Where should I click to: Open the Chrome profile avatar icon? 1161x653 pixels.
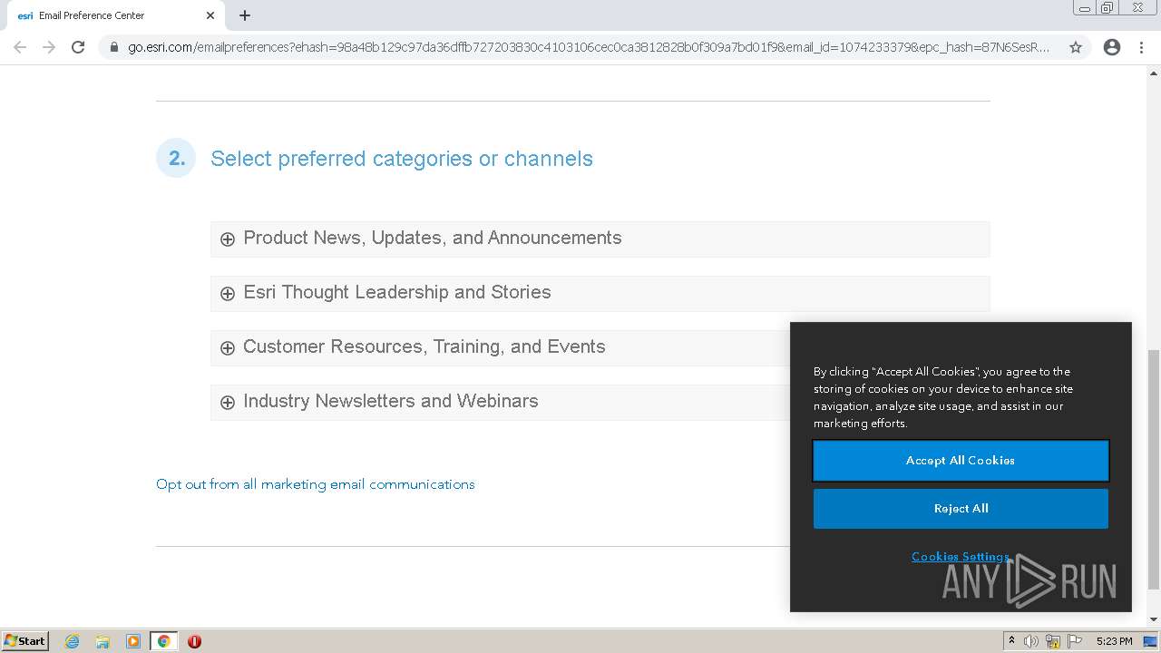(1112, 47)
